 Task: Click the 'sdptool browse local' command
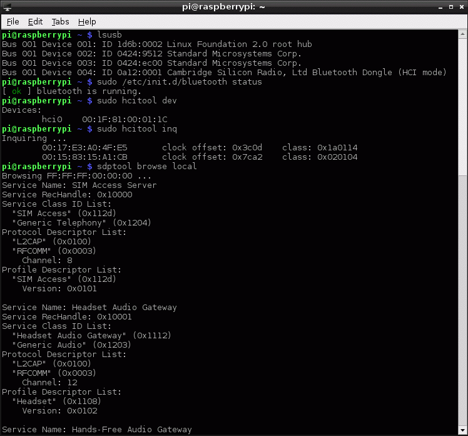click(x=146, y=166)
